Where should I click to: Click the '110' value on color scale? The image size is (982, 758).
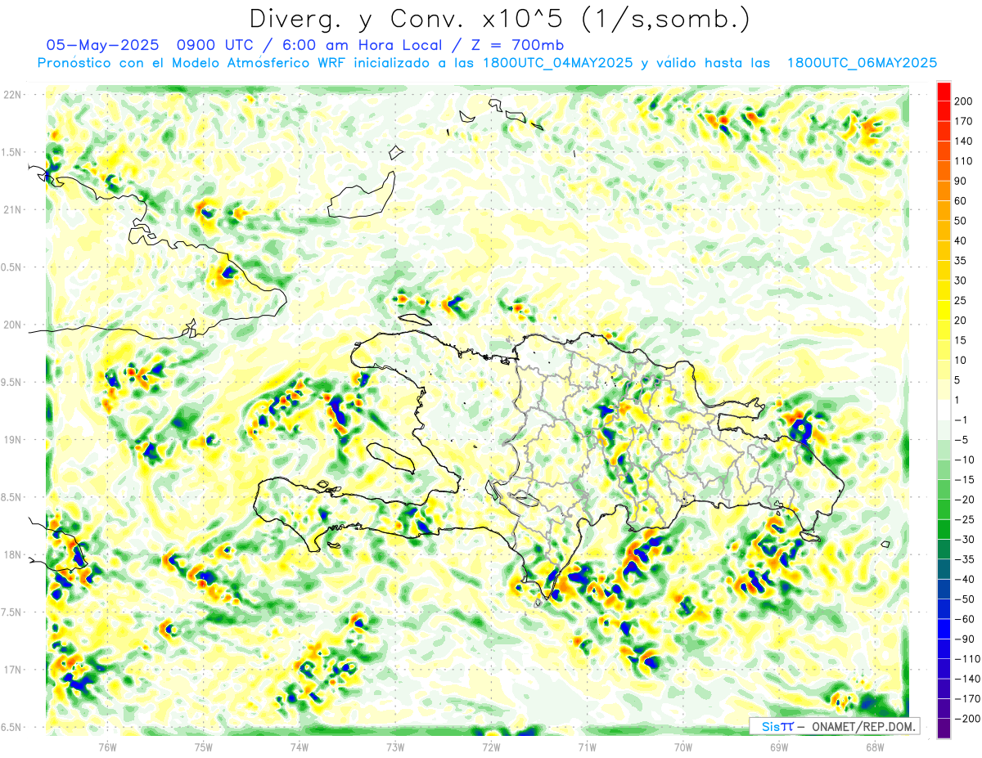click(963, 161)
